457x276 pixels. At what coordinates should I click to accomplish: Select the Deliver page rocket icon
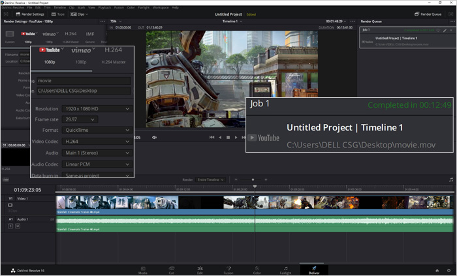coord(314,268)
